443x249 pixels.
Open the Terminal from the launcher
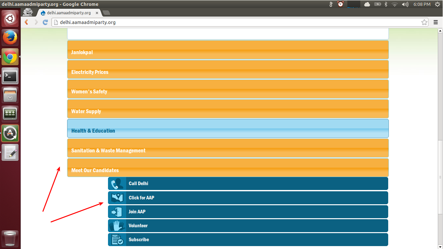tap(10, 76)
